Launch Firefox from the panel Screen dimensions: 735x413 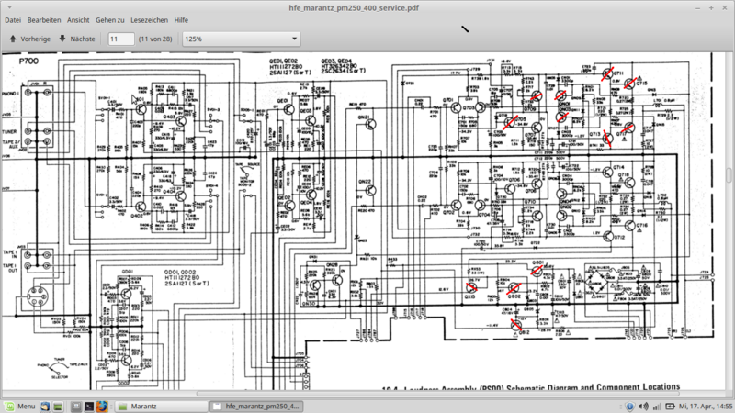(x=102, y=406)
